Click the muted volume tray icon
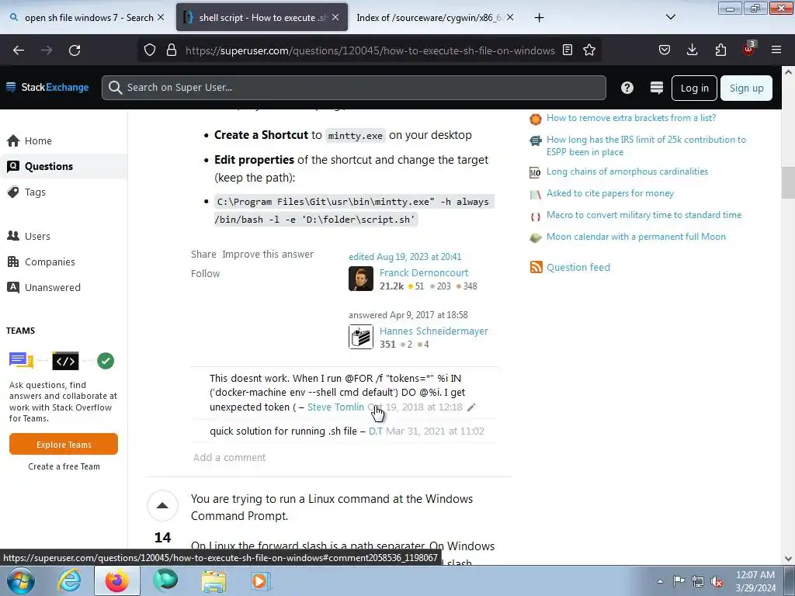The width and height of the screenshot is (795, 596). pyautogui.click(x=717, y=582)
